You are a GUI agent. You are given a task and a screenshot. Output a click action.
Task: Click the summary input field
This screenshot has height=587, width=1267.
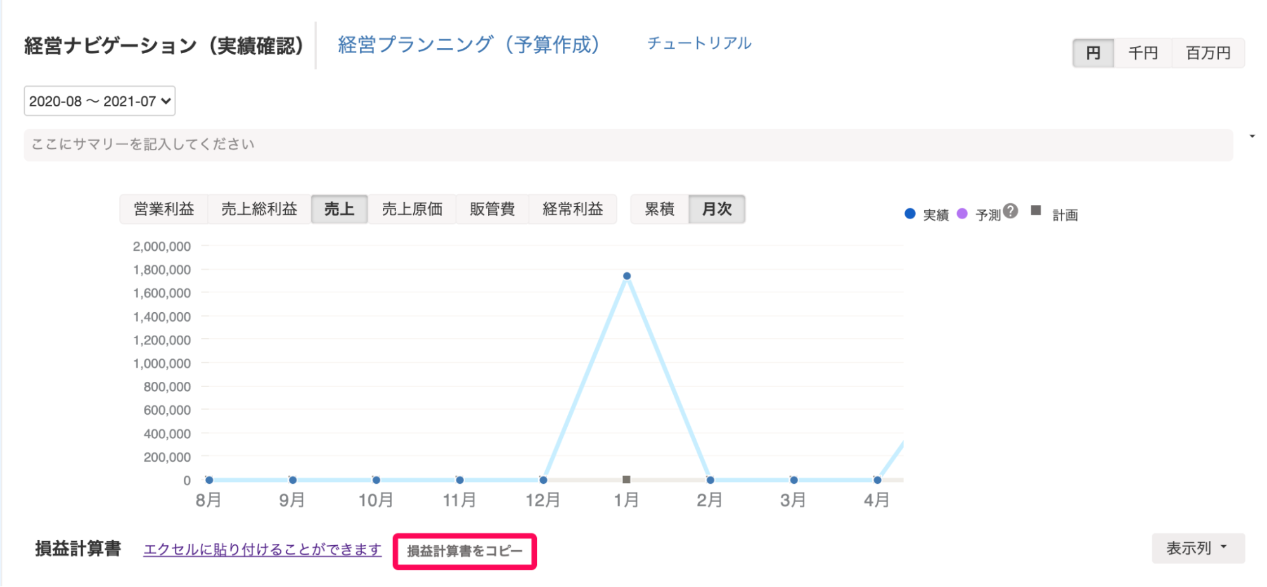tap(628, 145)
